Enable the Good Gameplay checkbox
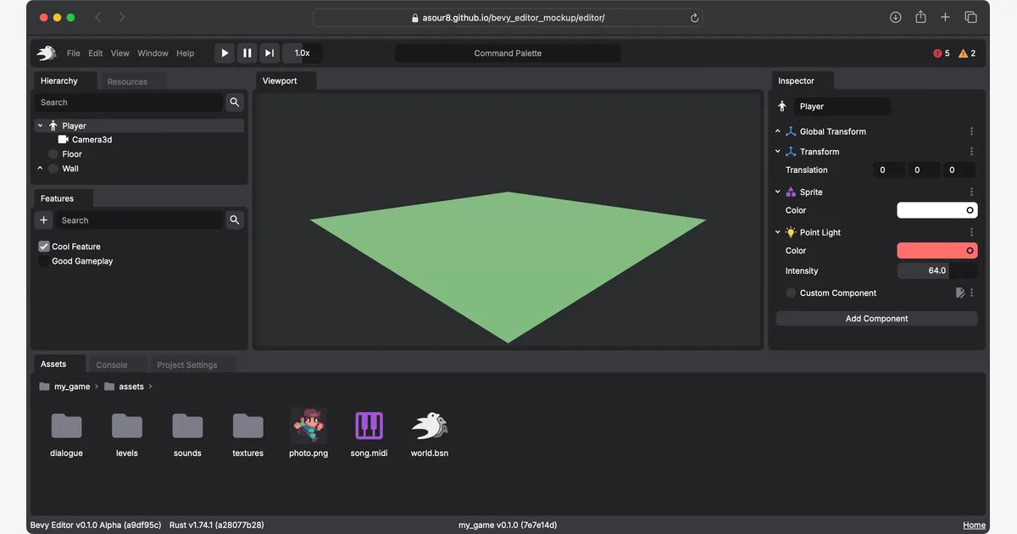Image resolution: width=1017 pixels, height=534 pixels. point(44,261)
